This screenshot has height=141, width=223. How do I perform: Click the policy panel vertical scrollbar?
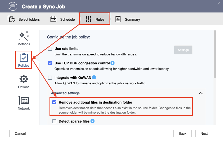tap(215, 54)
